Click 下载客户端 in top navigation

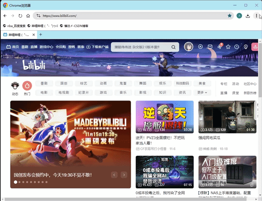tap(98, 47)
